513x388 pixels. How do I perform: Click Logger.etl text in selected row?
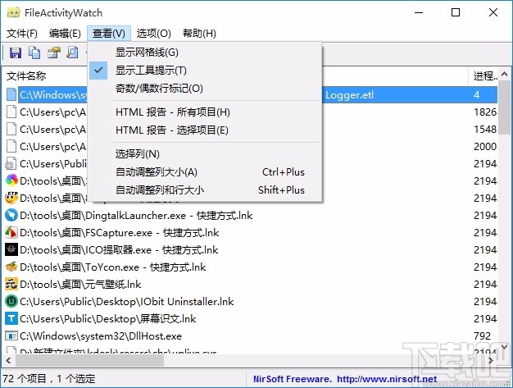tap(349, 95)
